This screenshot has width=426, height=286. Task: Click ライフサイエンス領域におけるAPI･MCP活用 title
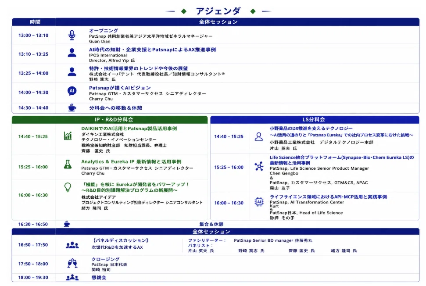328,197
